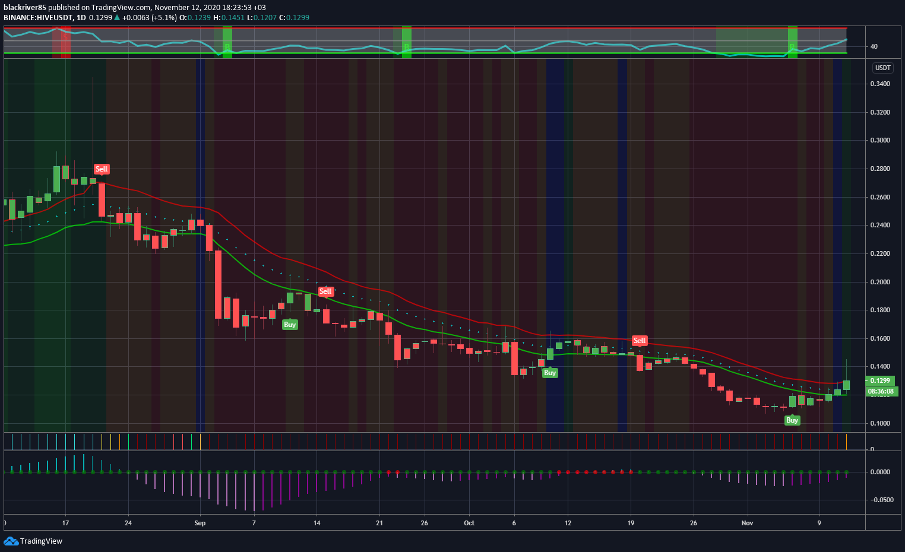Click the Nov label on time axis

[747, 523]
